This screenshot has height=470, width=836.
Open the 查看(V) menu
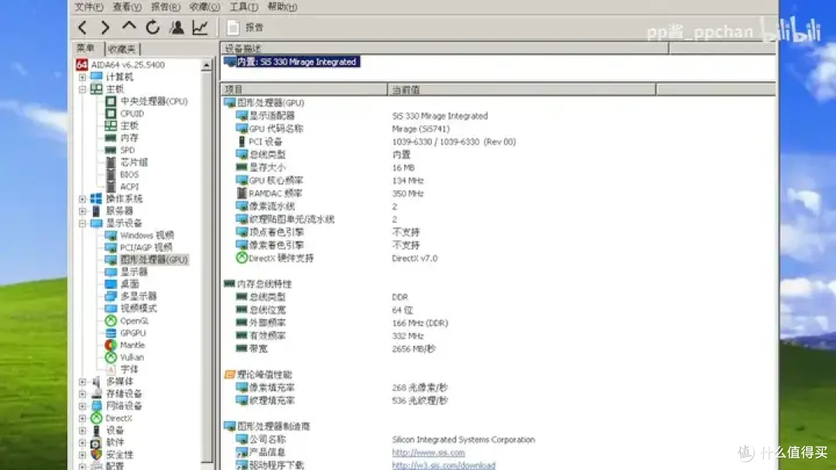click(127, 7)
